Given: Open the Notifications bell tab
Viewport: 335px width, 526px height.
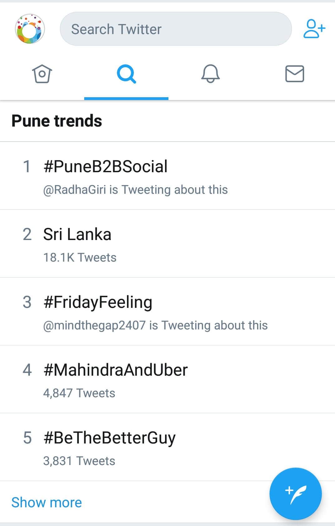Looking at the screenshot, I should [x=211, y=74].
